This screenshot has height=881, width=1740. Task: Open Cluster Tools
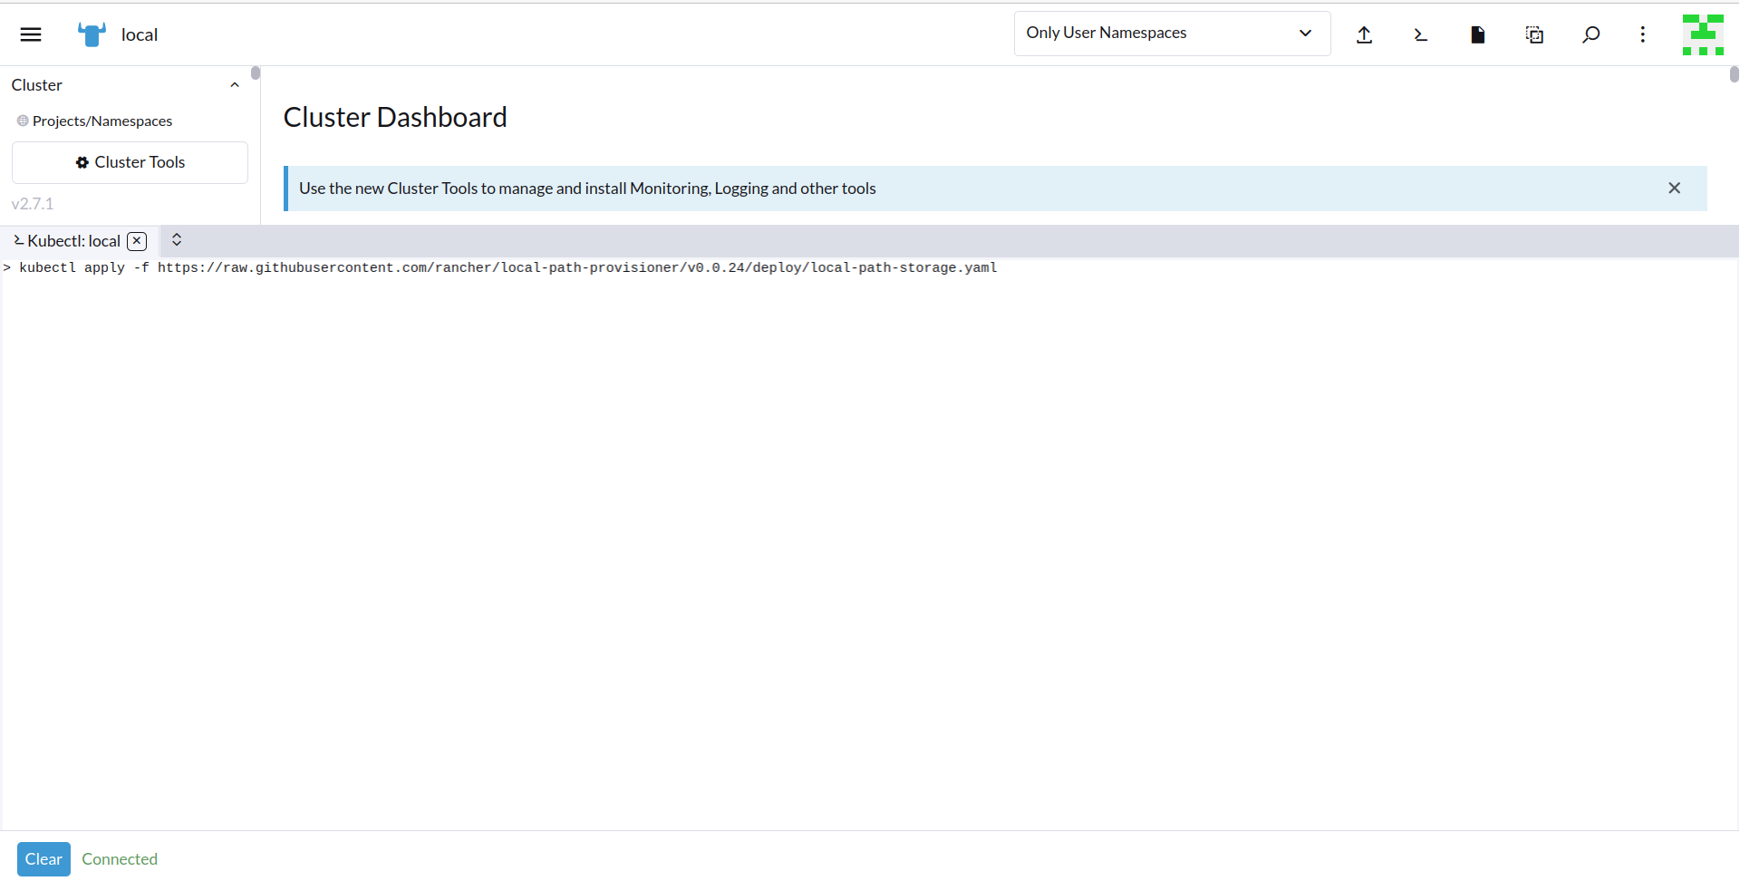click(130, 162)
